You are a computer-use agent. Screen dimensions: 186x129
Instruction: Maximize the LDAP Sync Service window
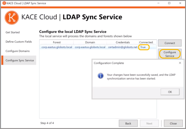[x=169, y=3]
